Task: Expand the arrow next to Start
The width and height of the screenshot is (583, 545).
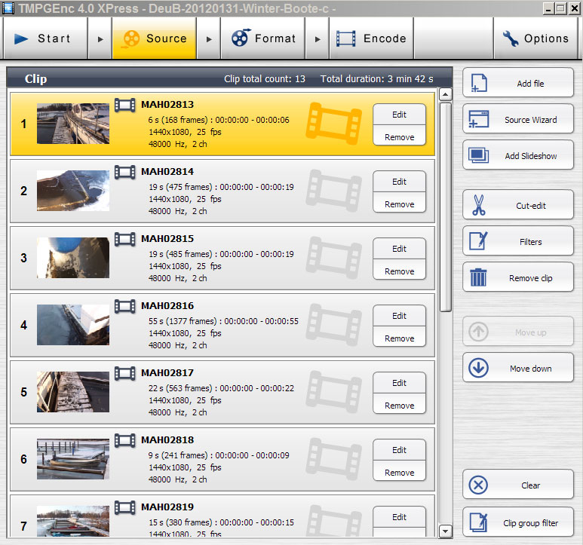Action: 100,38
